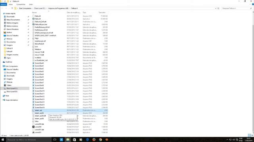This screenshot has width=254, height=142.
Task: Select the High configuration file
Action: (x=37, y=38)
